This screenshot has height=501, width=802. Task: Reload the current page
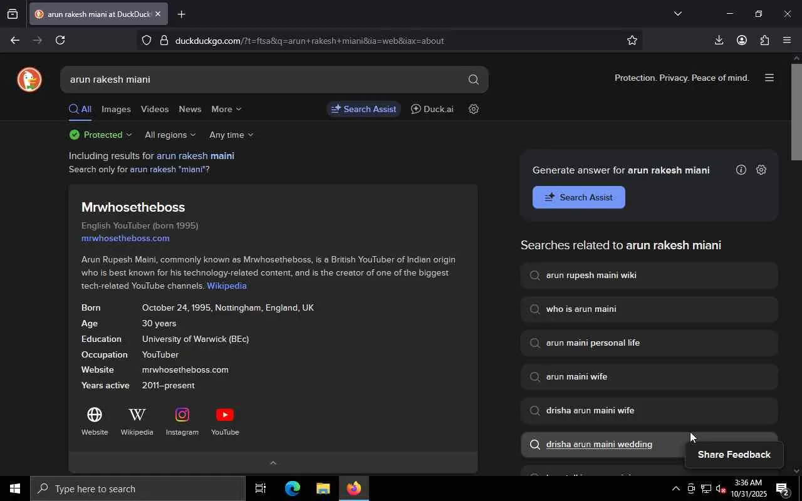[x=61, y=41]
